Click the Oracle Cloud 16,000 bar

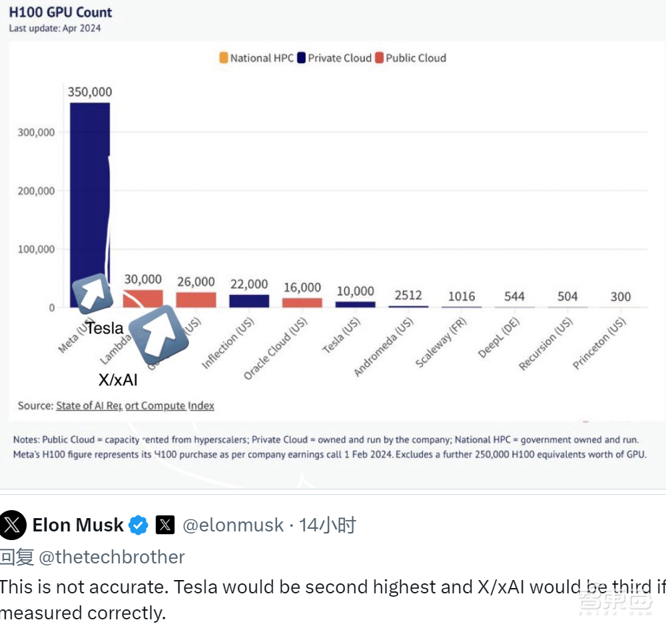point(302,303)
